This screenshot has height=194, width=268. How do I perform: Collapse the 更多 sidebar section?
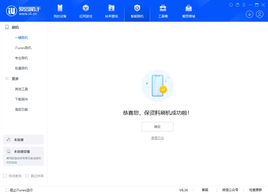(x=15, y=79)
